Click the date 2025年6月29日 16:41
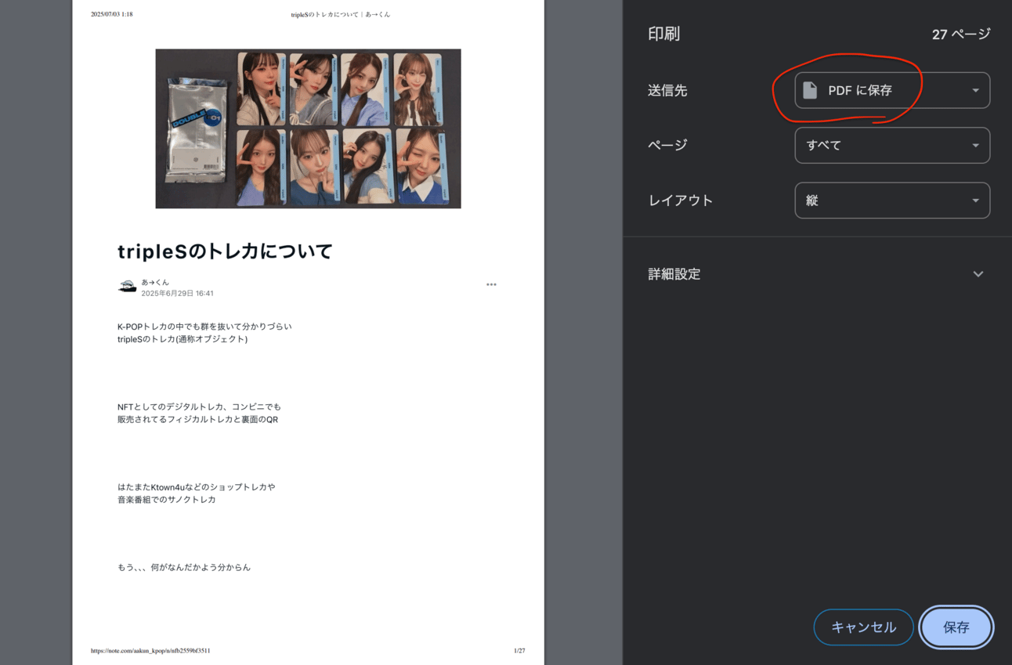1012x665 pixels. [177, 294]
